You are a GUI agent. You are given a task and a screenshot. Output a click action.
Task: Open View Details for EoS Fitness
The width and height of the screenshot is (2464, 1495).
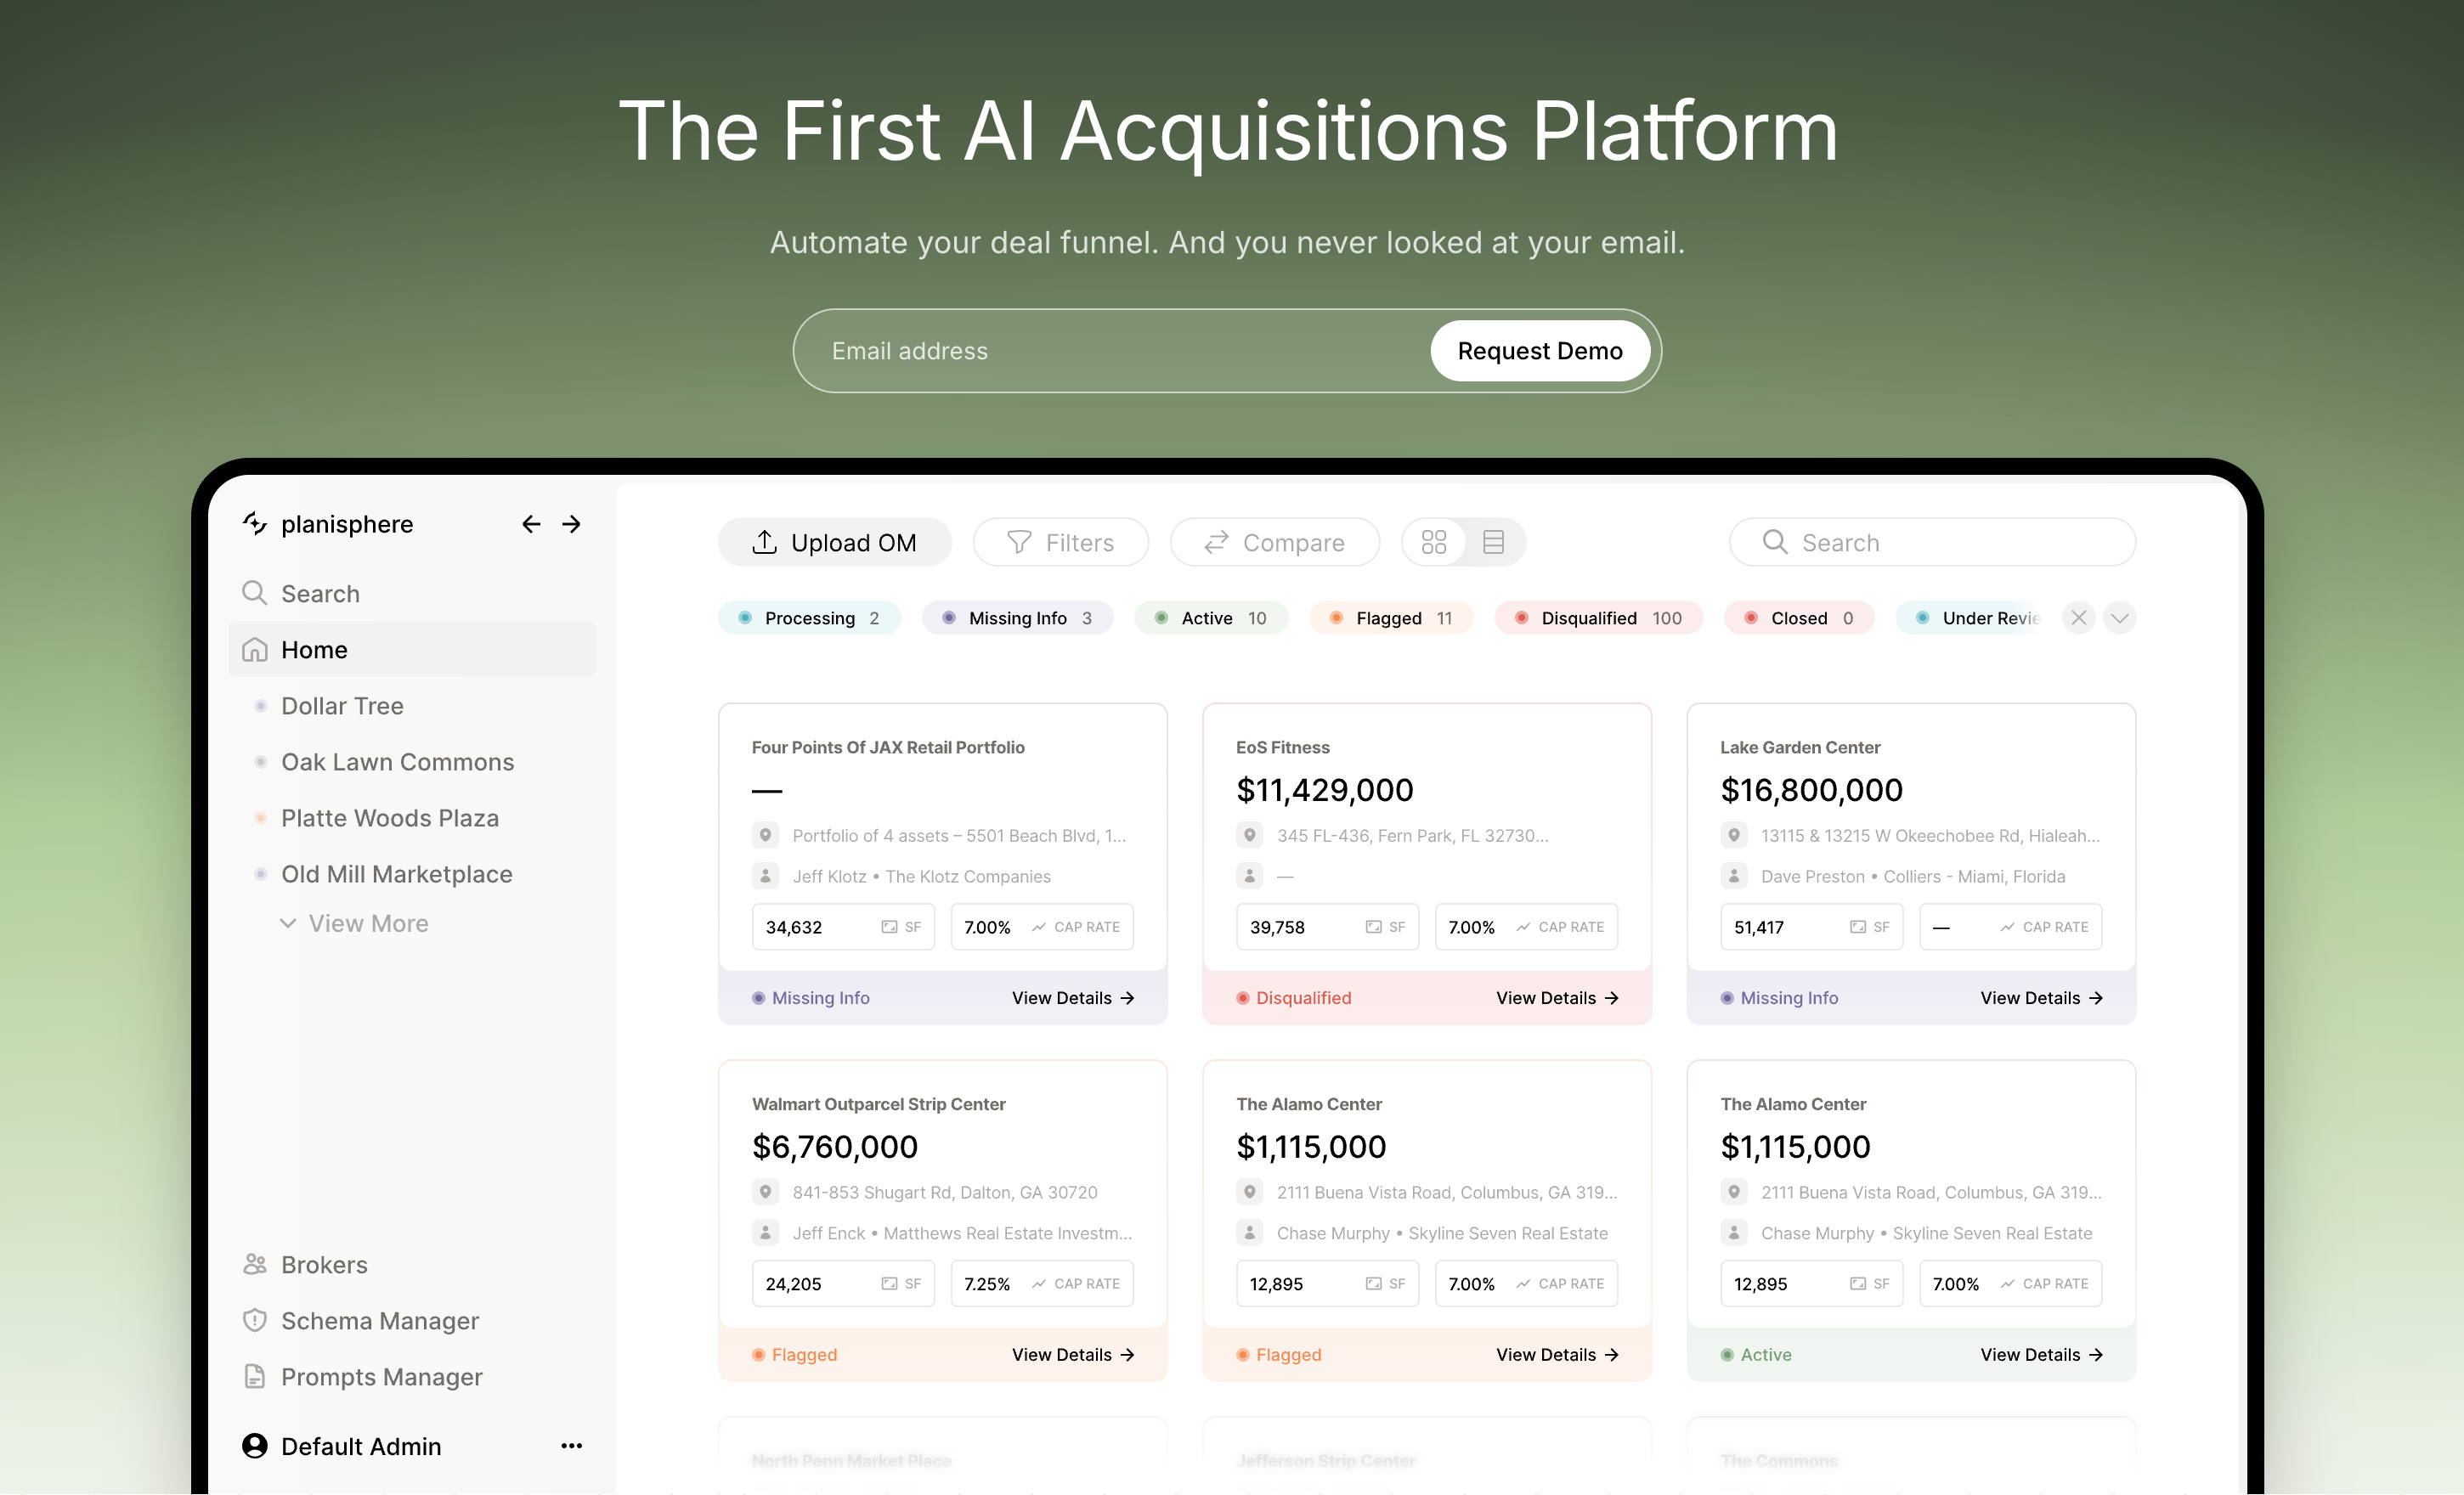[x=1557, y=998]
